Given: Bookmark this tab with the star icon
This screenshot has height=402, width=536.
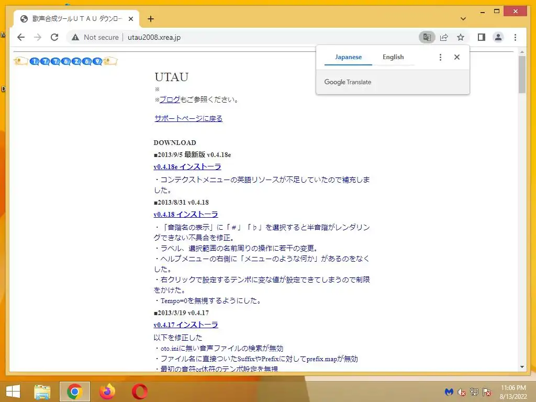Looking at the screenshot, I should (x=461, y=37).
